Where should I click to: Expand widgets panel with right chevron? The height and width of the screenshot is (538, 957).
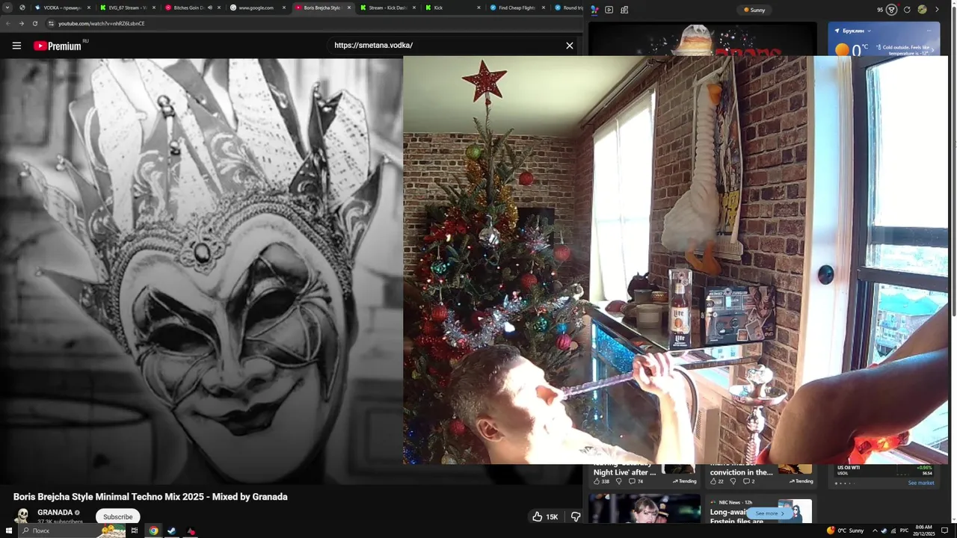(x=937, y=10)
